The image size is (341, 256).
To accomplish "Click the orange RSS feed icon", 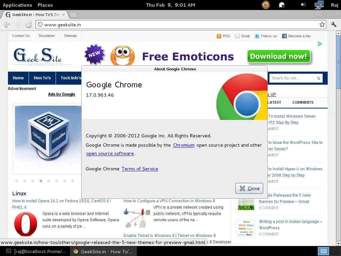I will click(x=219, y=36).
